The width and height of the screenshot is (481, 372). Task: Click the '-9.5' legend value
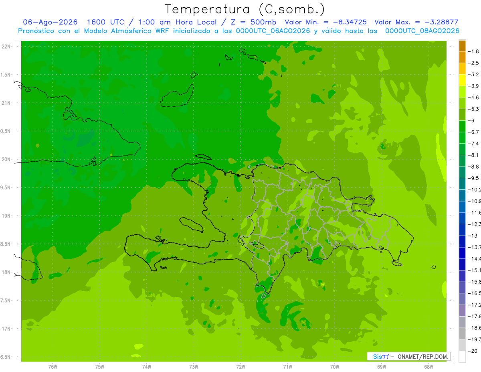pyautogui.click(x=473, y=178)
